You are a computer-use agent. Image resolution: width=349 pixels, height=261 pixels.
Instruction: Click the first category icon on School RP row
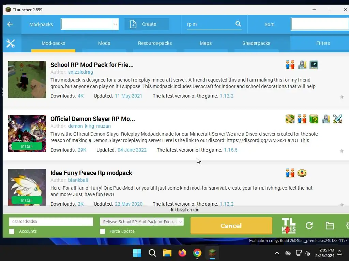coord(290,65)
